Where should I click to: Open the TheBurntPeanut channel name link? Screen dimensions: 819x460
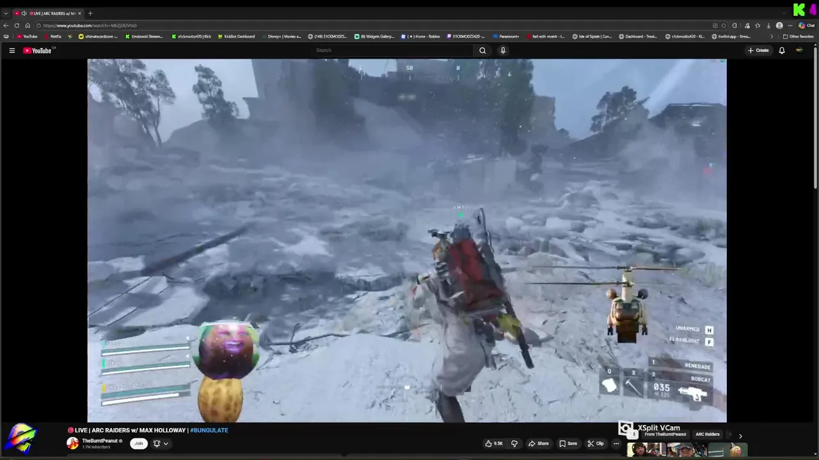pyautogui.click(x=100, y=441)
